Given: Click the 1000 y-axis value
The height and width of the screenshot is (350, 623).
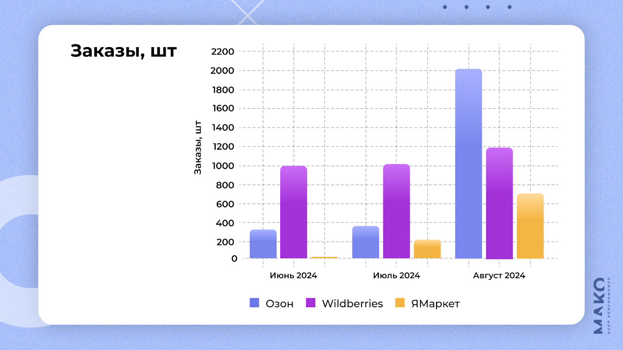Looking at the screenshot, I should click(x=224, y=166).
